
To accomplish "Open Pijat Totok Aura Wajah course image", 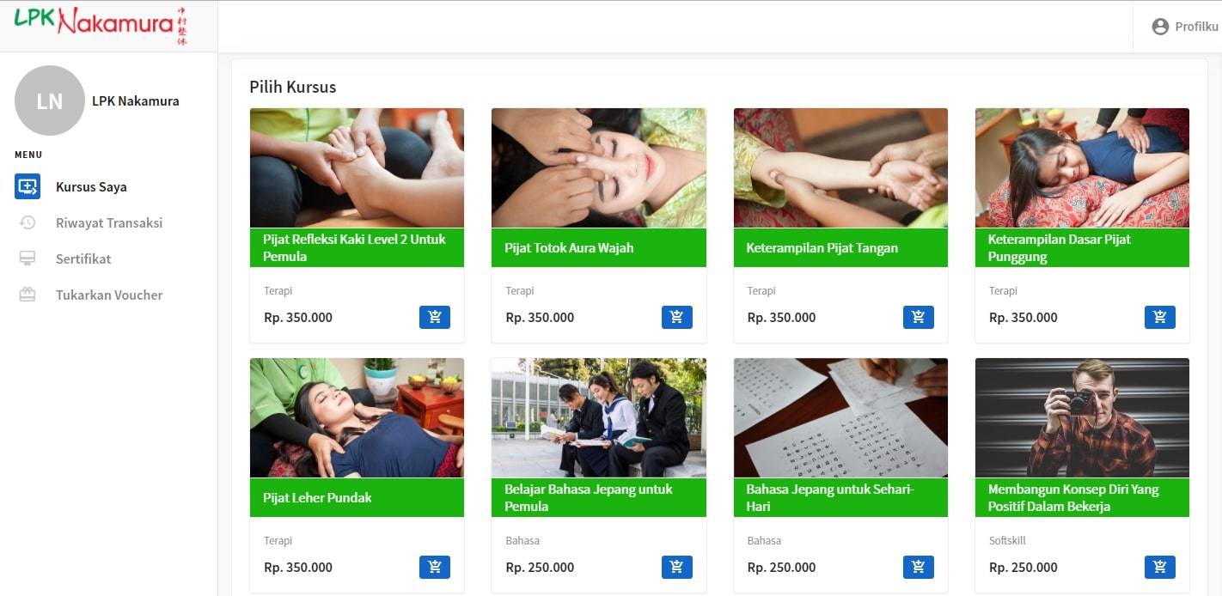I will pyautogui.click(x=599, y=167).
